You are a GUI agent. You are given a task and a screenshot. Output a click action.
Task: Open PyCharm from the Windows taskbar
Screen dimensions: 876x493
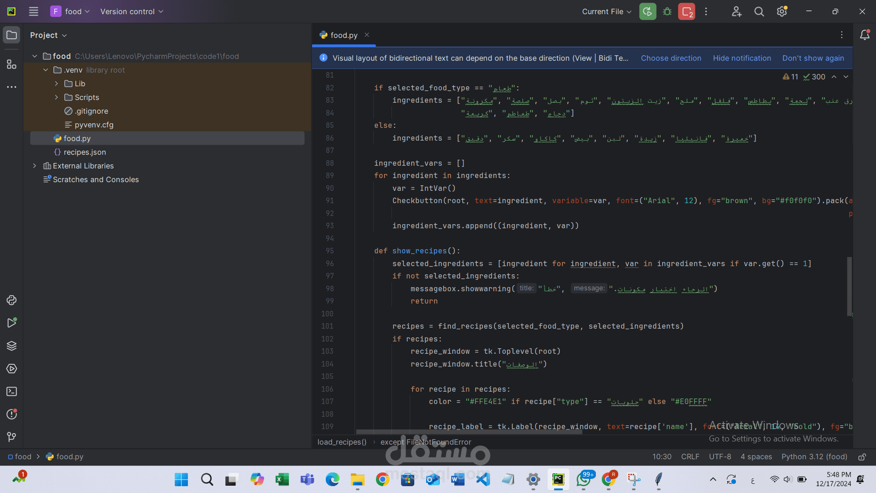[x=558, y=479]
